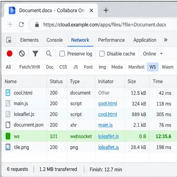
Task: Open loleaflet.js initiator link in ws row
Action: (x=109, y=136)
